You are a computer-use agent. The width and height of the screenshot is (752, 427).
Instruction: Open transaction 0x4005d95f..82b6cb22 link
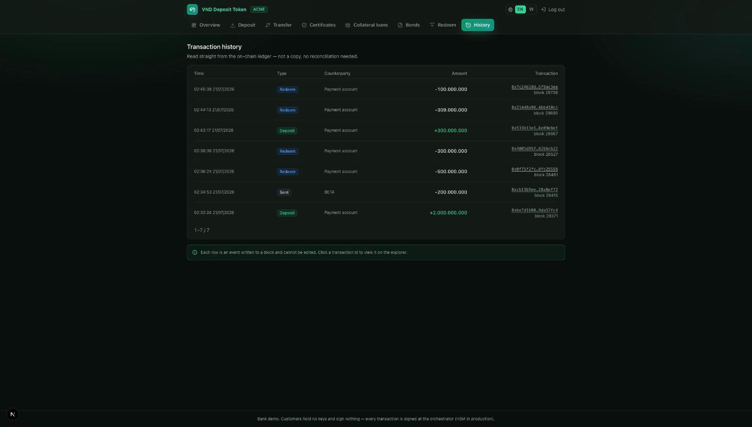(535, 149)
